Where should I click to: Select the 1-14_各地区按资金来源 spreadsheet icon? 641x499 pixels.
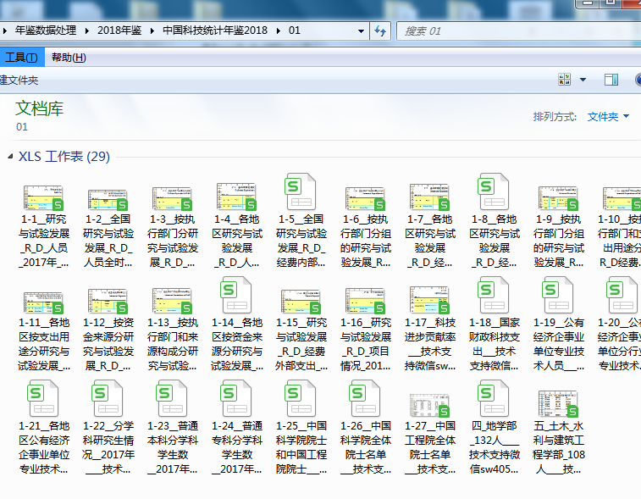tap(236, 295)
